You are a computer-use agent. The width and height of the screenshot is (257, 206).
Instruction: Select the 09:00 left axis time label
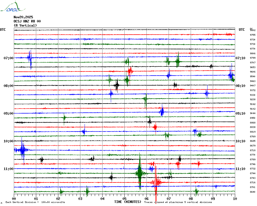pos(9,113)
